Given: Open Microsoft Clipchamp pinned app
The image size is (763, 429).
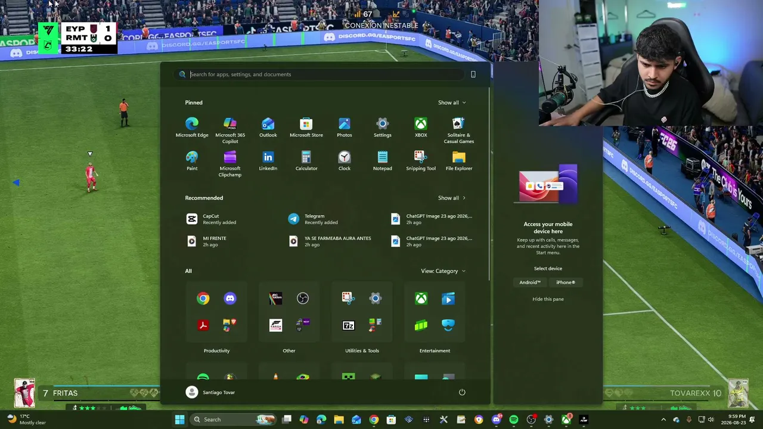Looking at the screenshot, I should coord(230,164).
